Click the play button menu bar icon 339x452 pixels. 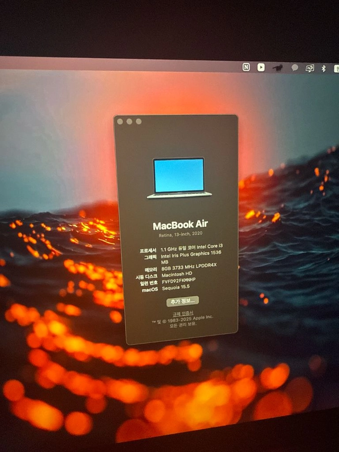tap(261, 67)
